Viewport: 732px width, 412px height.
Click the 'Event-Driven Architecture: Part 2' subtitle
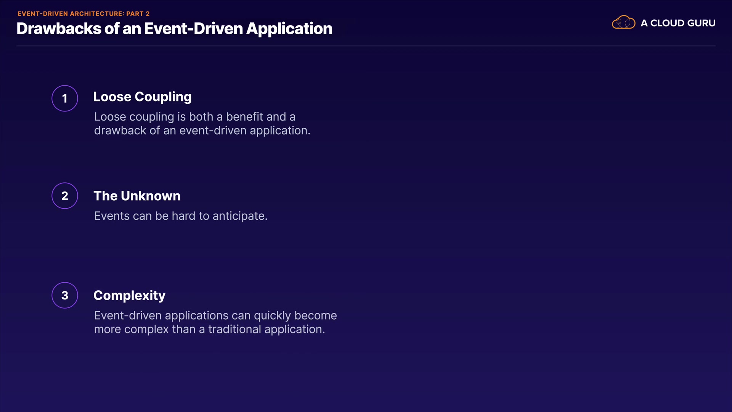click(83, 14)
